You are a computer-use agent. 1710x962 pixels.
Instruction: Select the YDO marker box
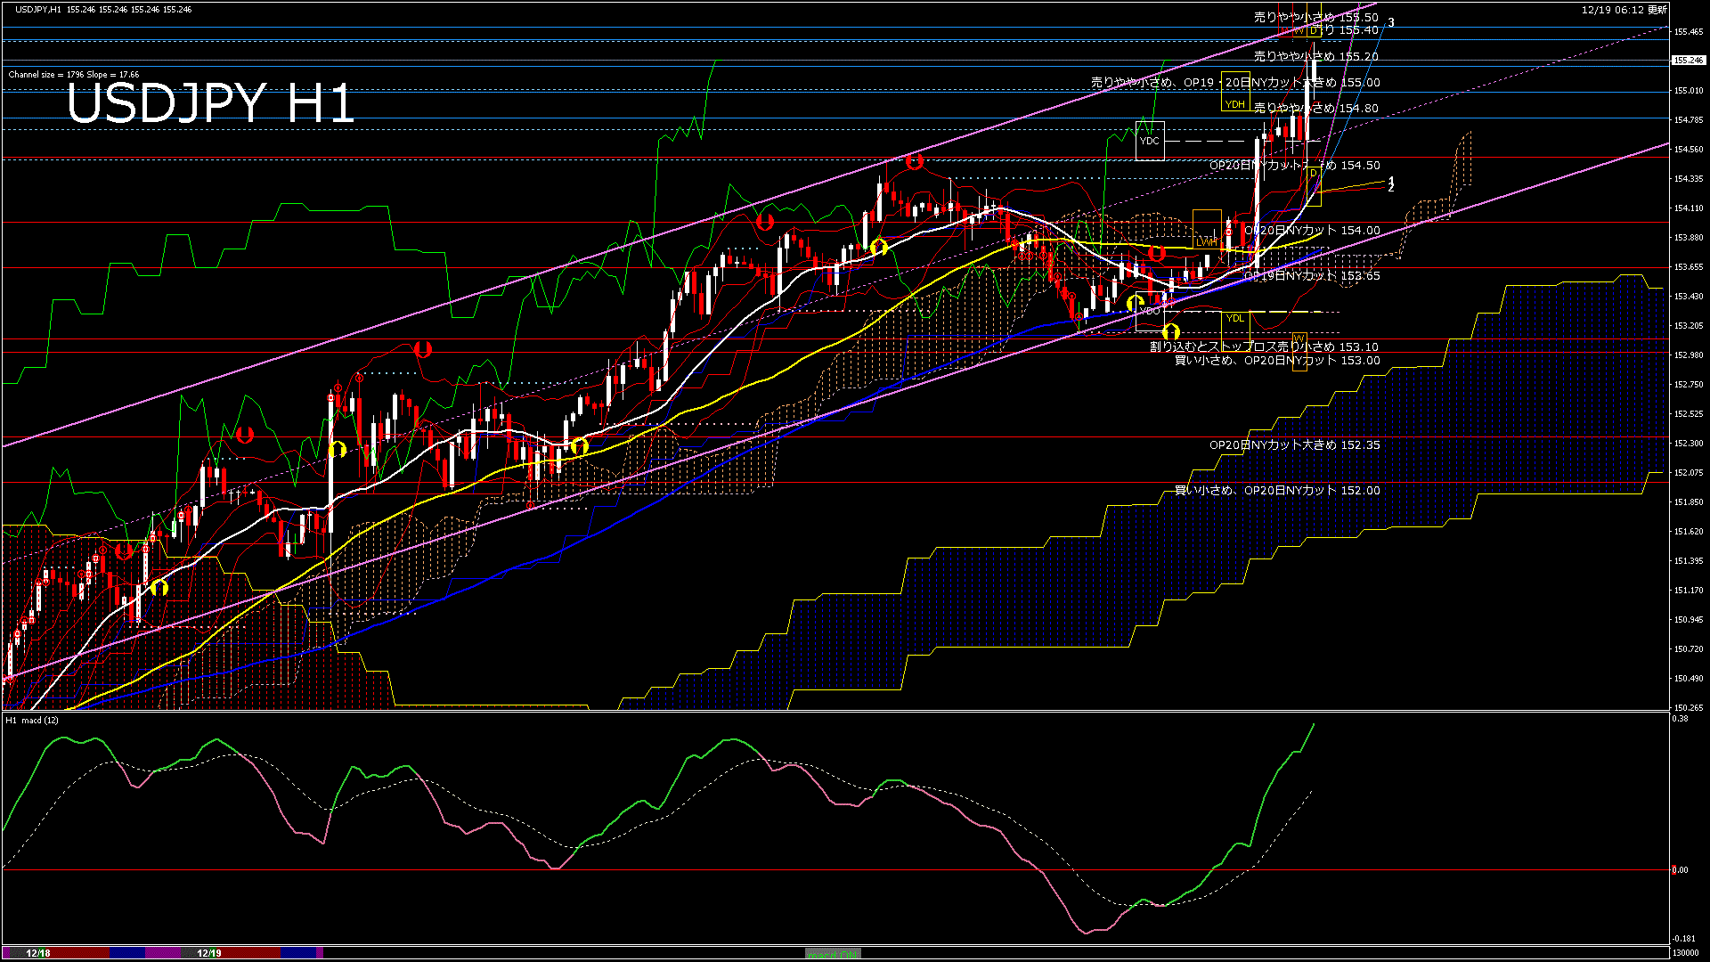pyautogui.click(x=1150, y=311)
